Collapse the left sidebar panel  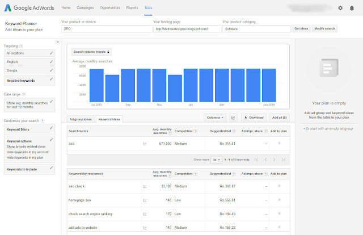click(x=58, y=41)
